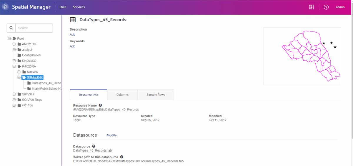The height and width of the screenshot is (166, 353).
Task: Open the apps grid menu icon
Action: [312, 7]
